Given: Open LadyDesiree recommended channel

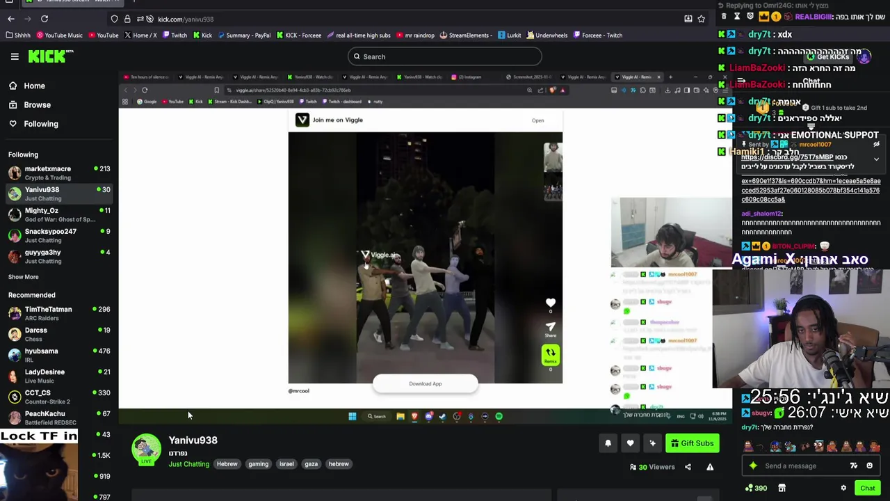Looking at the screenshot, I should pos(59,376).
